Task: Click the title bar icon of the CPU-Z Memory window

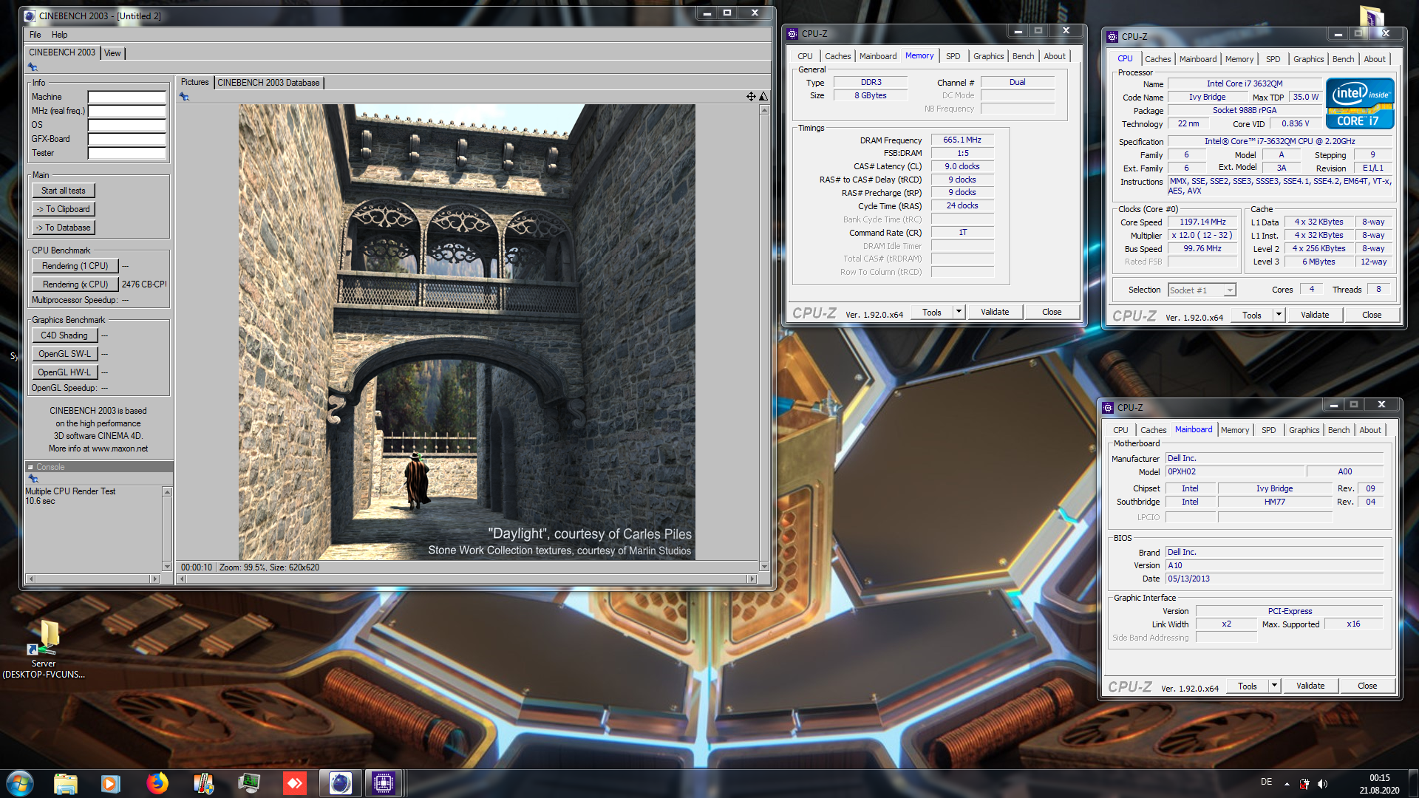Action: (x=792, y=34)
